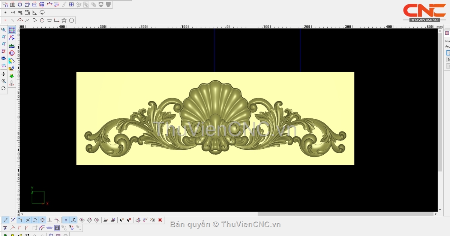Pick the circle with center tool
This screenshot has width=450, height=236.
click(42, 20)
